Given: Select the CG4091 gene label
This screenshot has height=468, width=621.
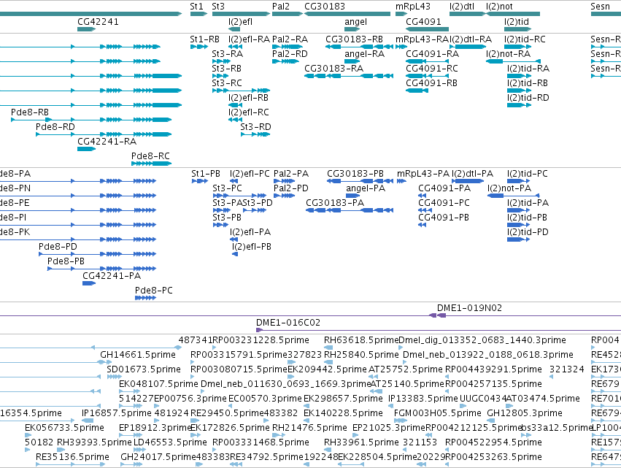Looking at the screenshot, I should tap(423, 22).
